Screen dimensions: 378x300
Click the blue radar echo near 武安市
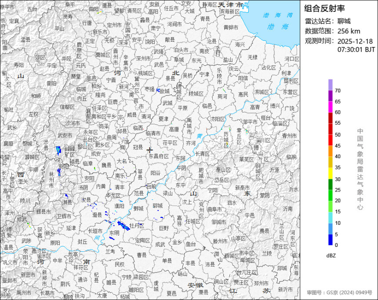pos(58,150)
